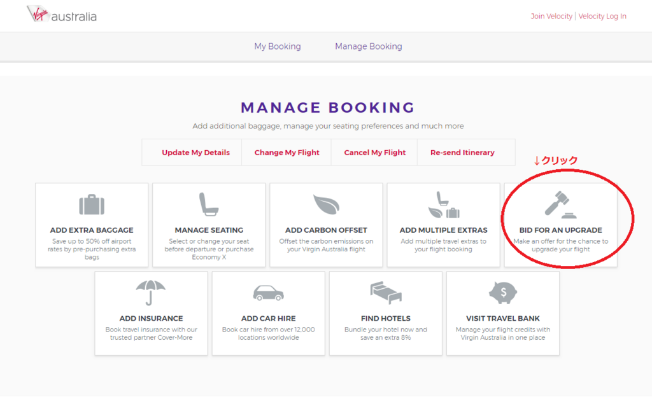
Task: Click ADD INSURANCE title text
Action: 151,318
